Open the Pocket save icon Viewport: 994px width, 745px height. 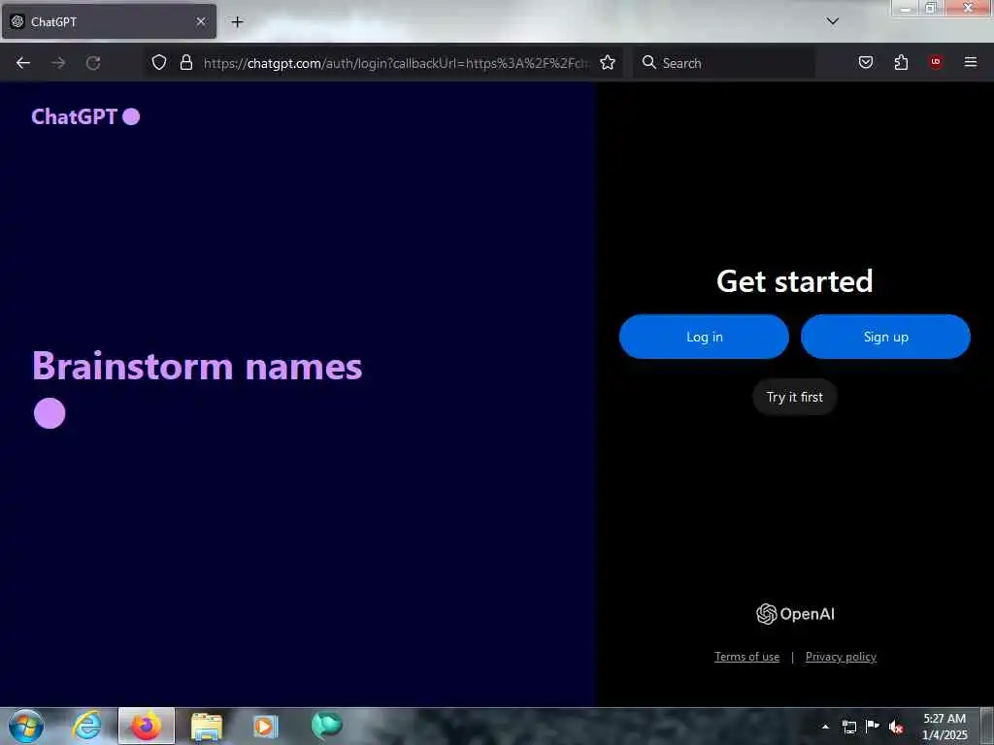[x=865, y=62]
